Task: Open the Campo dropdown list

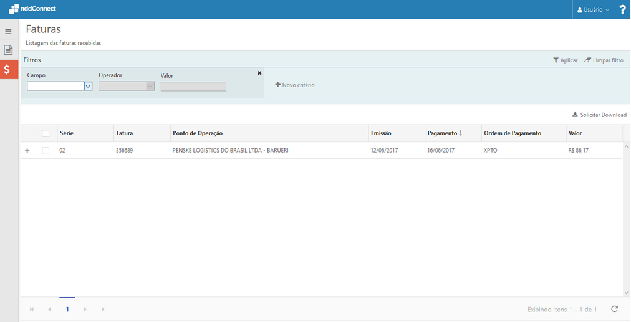Action: click(88, 87)
